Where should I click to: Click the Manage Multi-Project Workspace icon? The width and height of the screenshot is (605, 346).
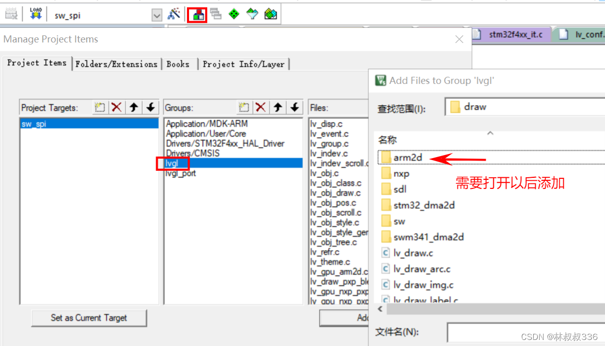[x=216, y=14]
